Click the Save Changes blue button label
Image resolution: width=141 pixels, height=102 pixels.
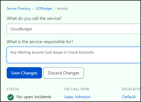[24, 73]
